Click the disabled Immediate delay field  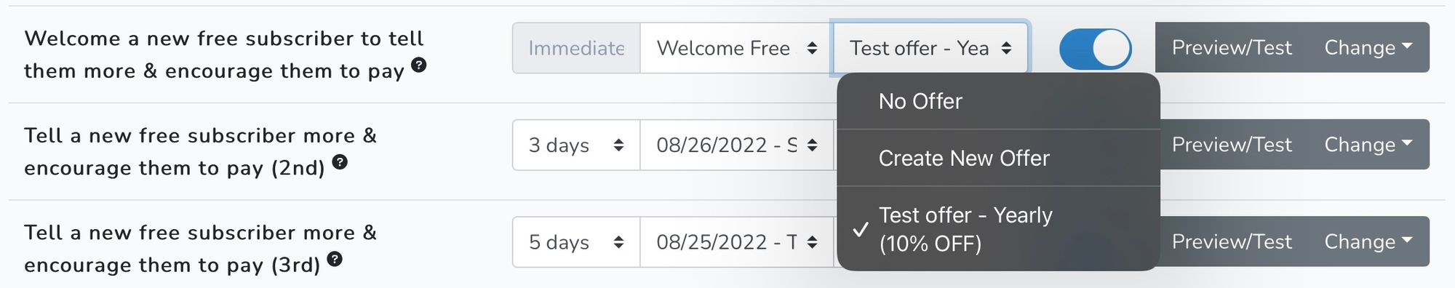coord(576,48)
